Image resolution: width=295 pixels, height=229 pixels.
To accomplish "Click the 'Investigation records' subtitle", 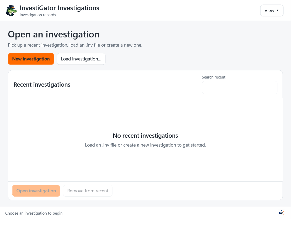I will pos(38,15).
